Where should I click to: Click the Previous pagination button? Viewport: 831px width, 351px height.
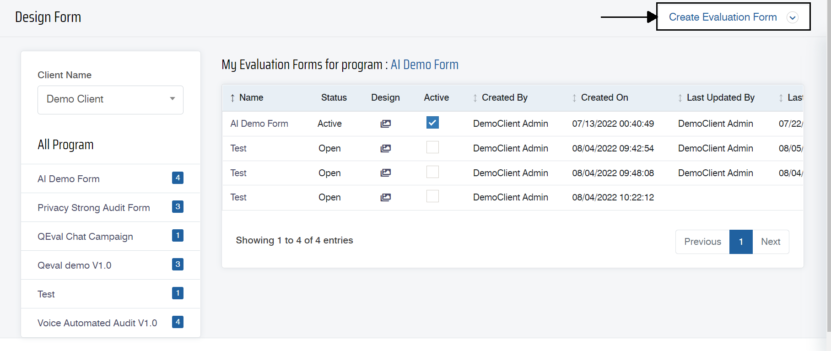pos(702,242)
